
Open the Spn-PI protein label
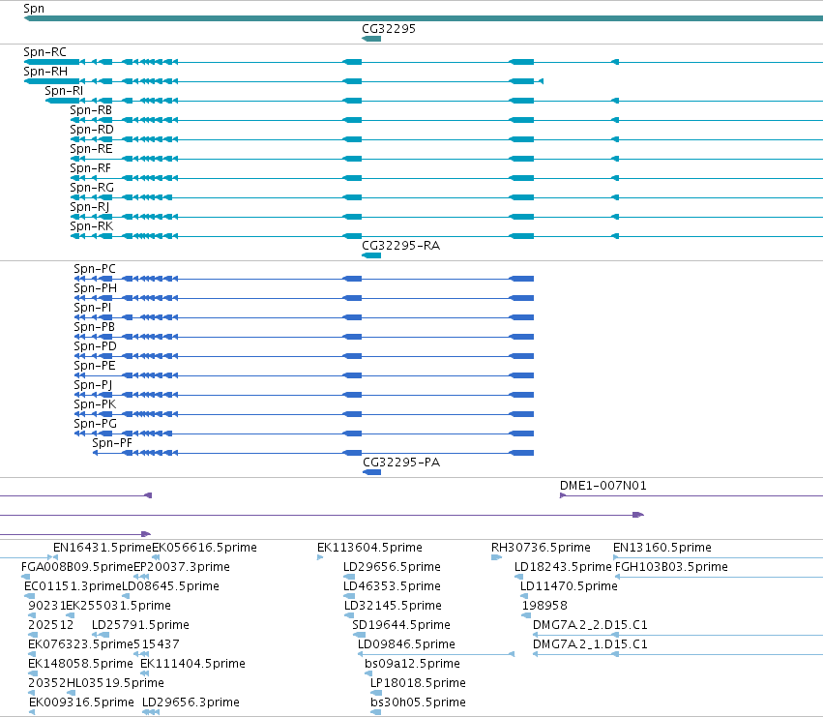coord(93,308)
